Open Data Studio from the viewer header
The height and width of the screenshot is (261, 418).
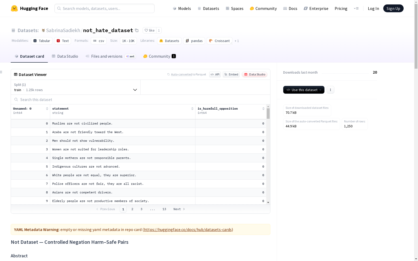tap(255, 74)
